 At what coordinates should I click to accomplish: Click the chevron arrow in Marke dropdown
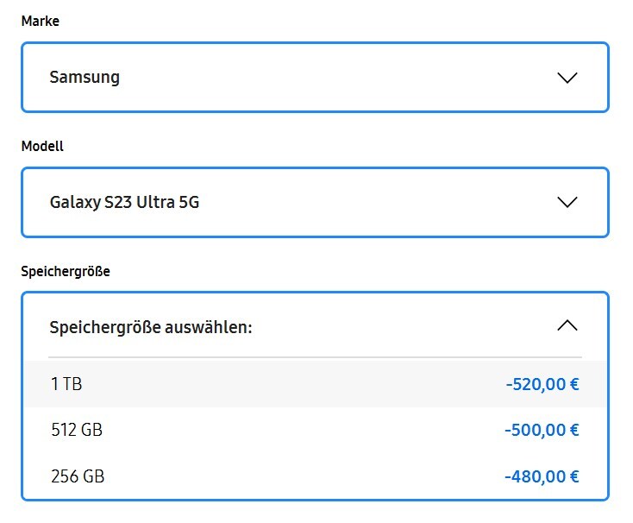pos(567,78)
